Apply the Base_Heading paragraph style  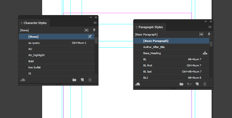tap(152, 53)
